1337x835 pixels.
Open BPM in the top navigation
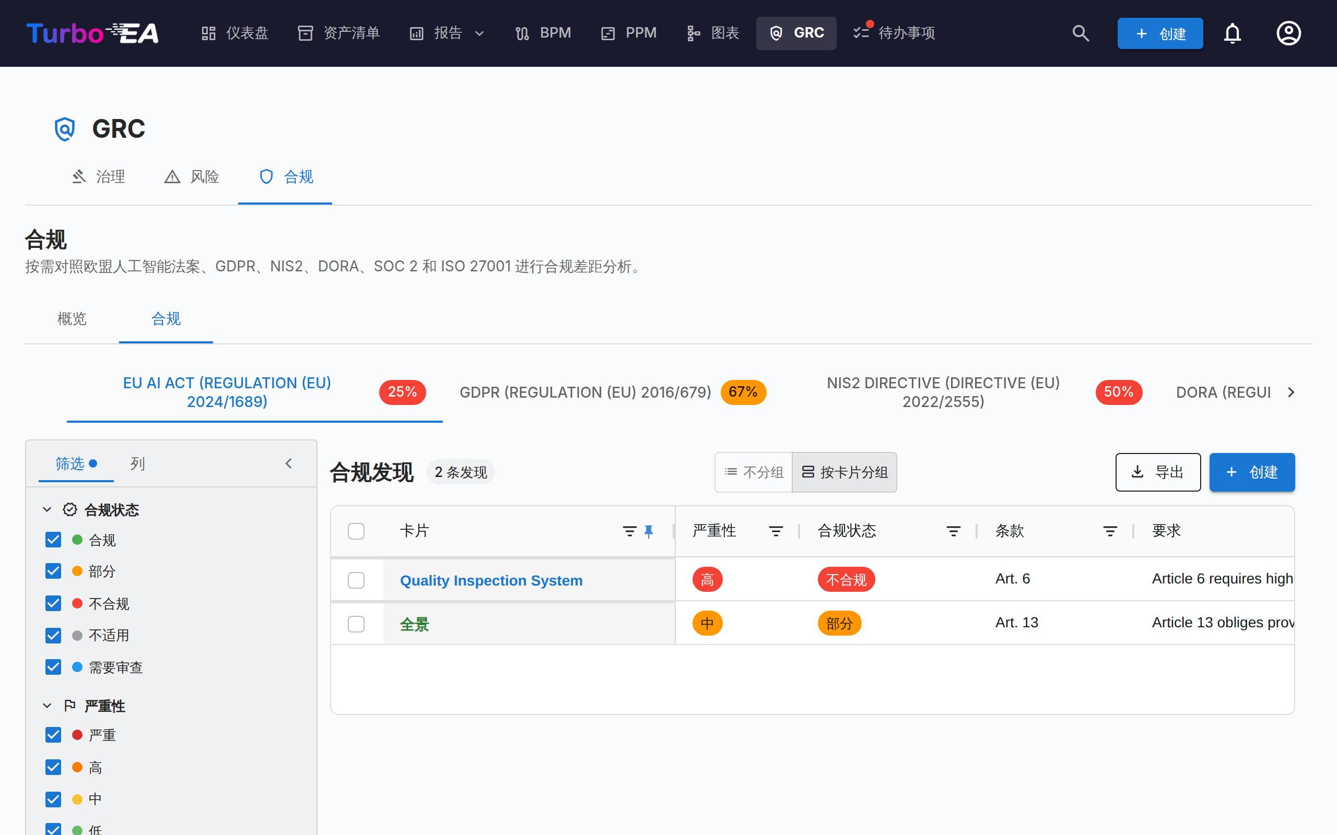point(543,33)
